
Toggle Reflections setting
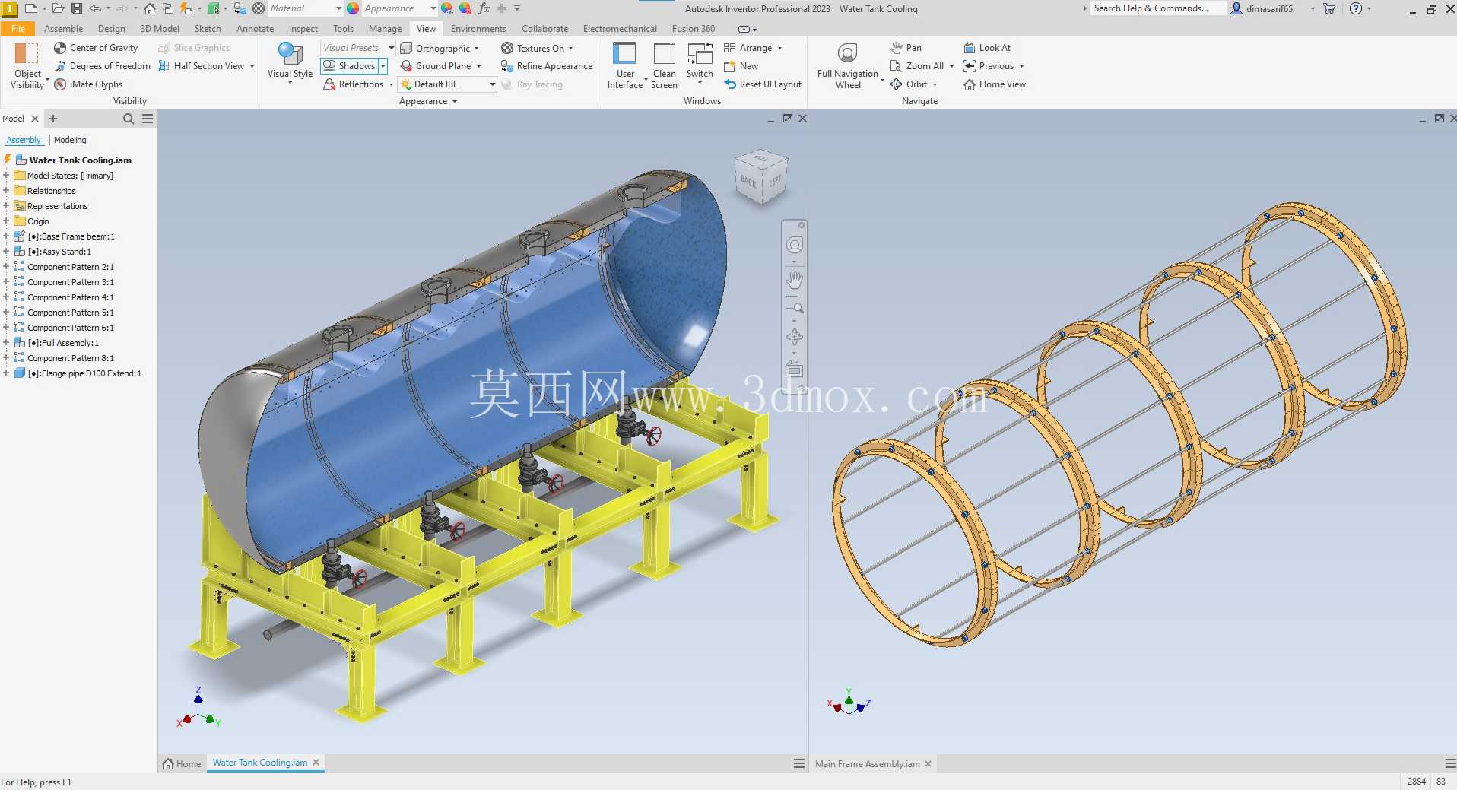pyautogui.click(x=354, y=84)
